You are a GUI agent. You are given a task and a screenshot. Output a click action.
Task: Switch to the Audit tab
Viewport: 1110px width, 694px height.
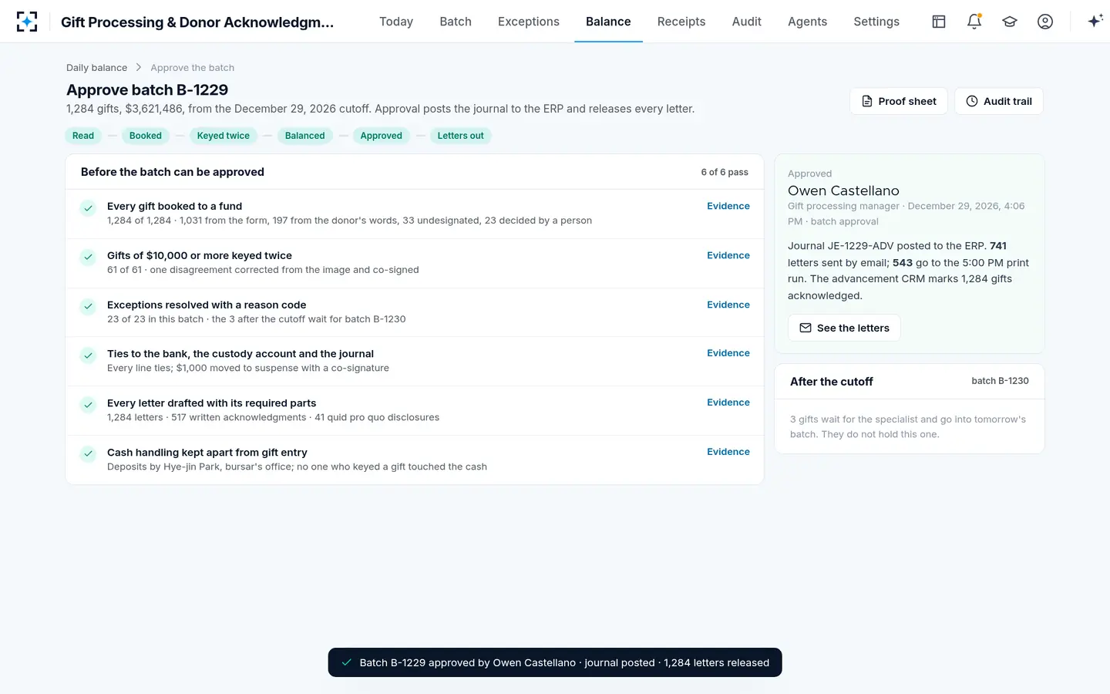pos(747,22)
